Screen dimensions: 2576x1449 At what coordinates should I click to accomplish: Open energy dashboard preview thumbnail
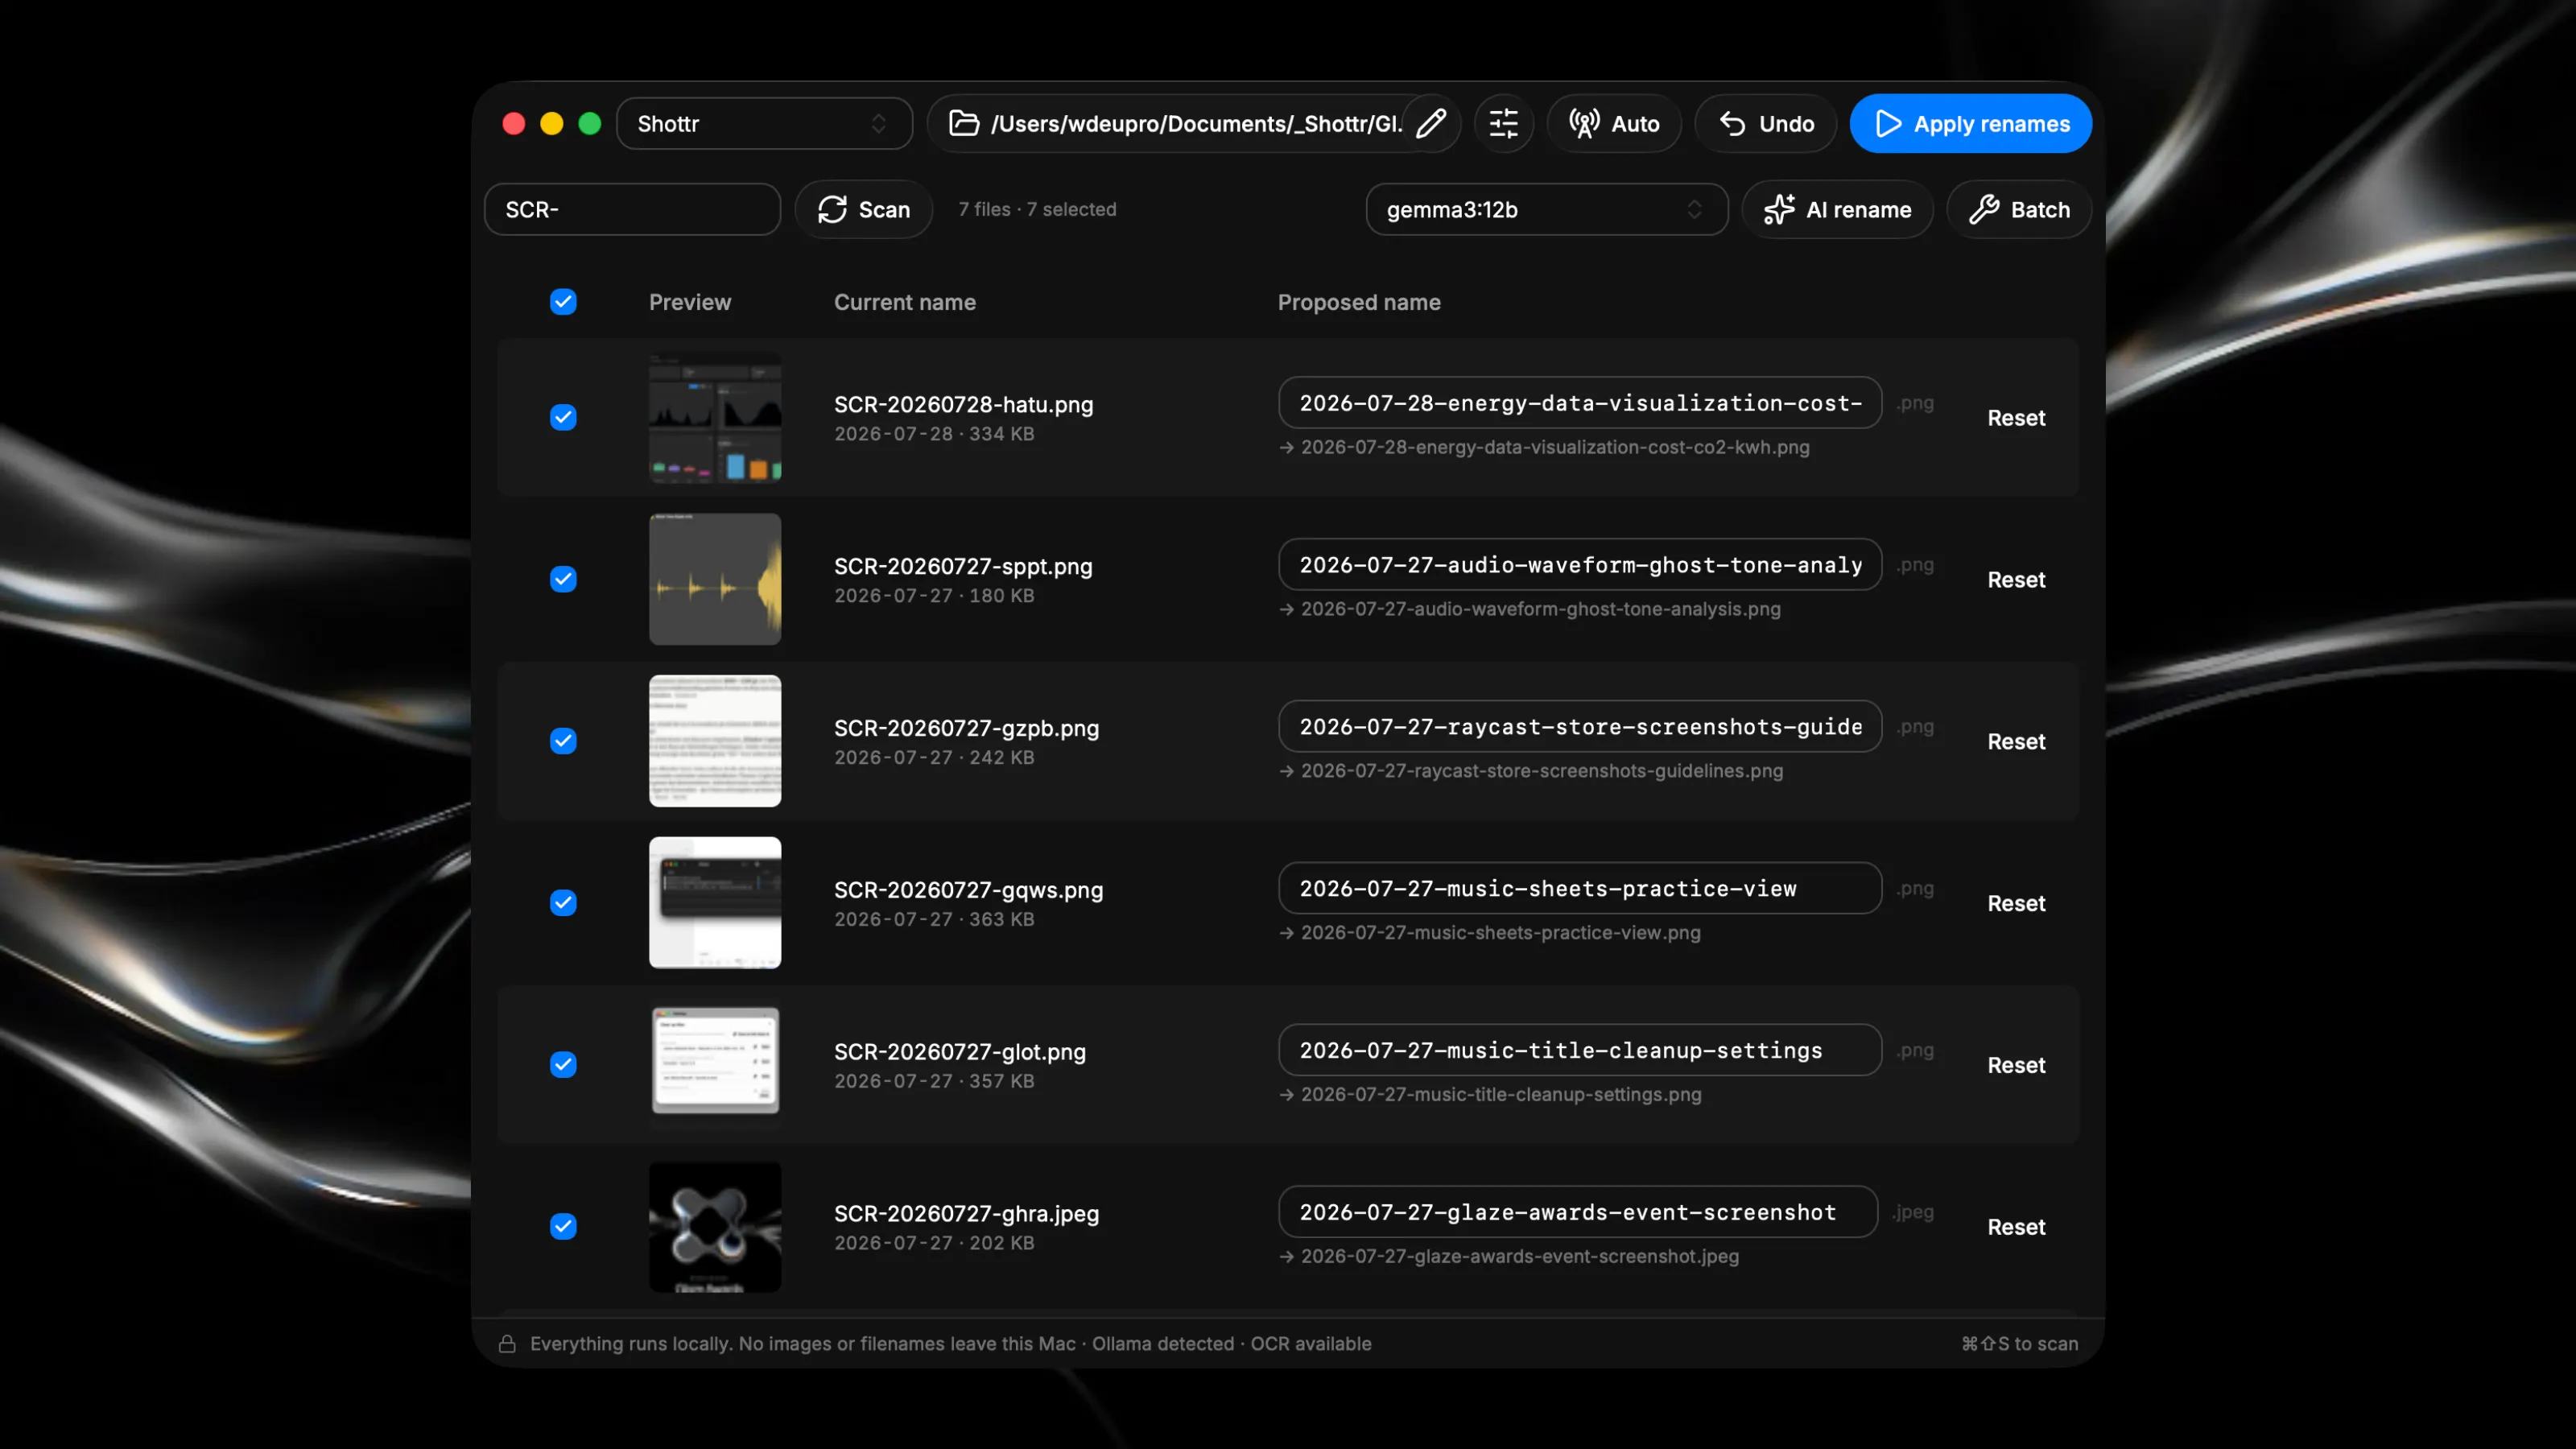[x=715, y=417]
